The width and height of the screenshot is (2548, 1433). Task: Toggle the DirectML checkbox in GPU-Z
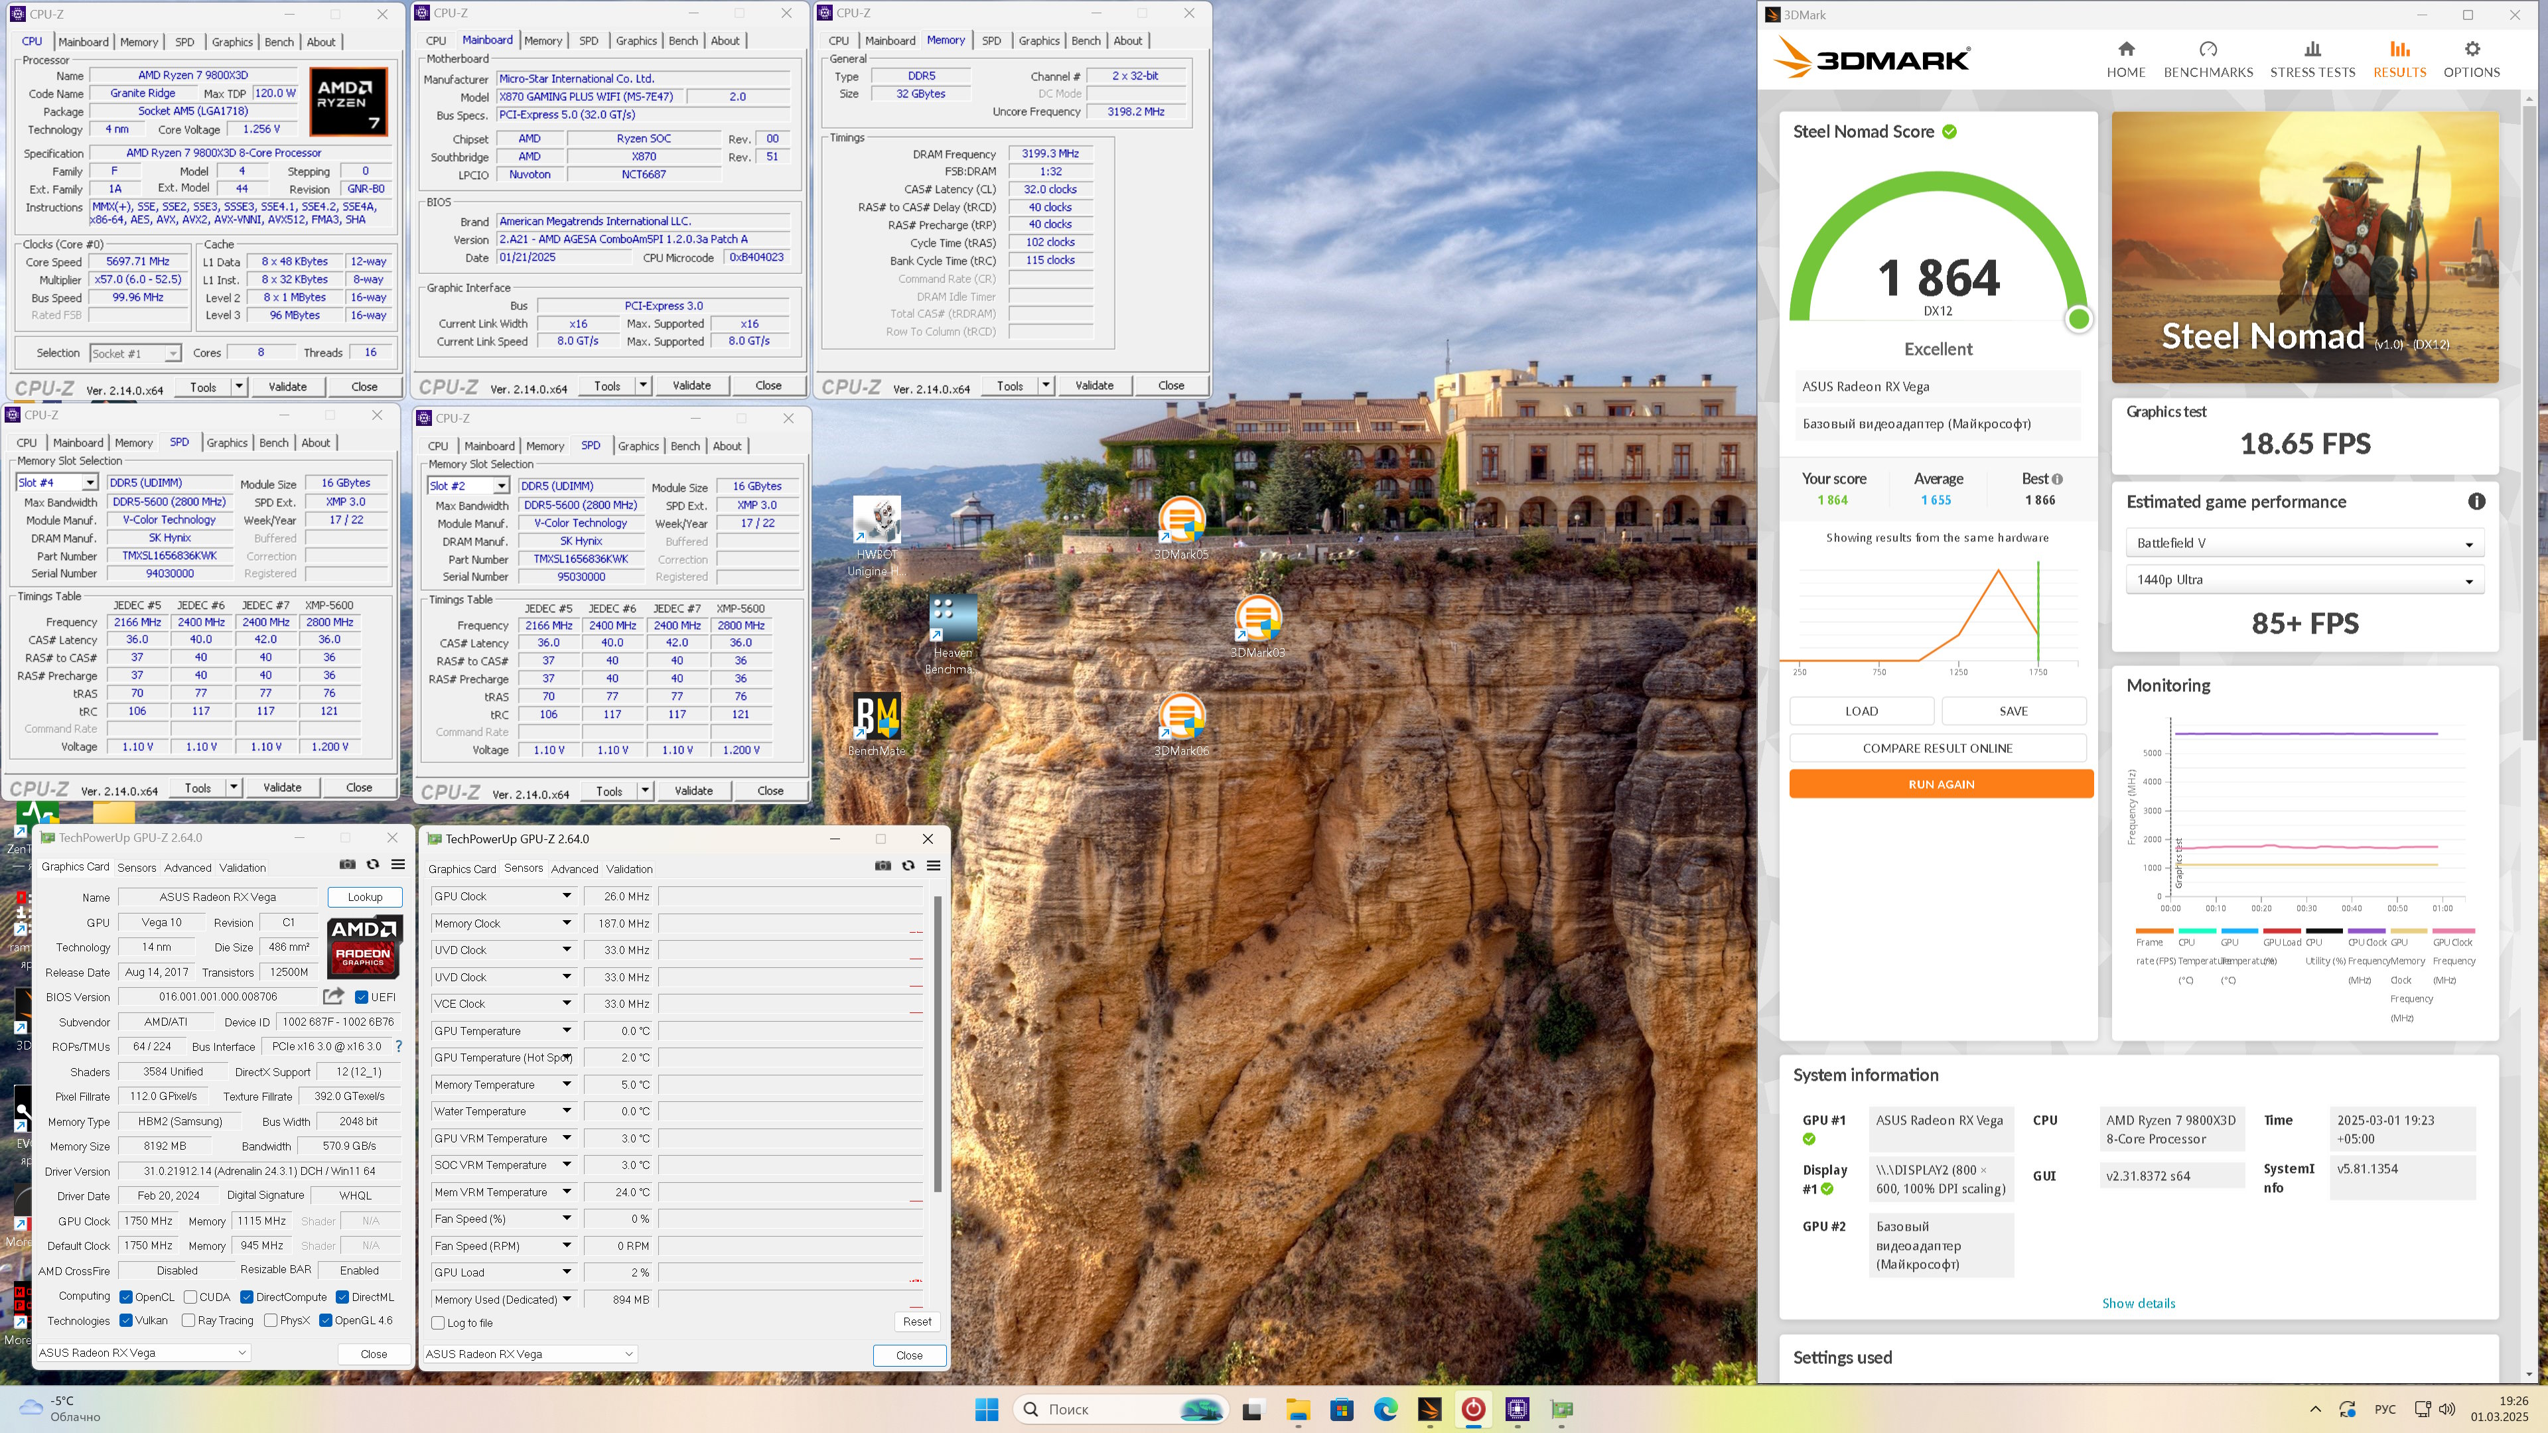341,1296
